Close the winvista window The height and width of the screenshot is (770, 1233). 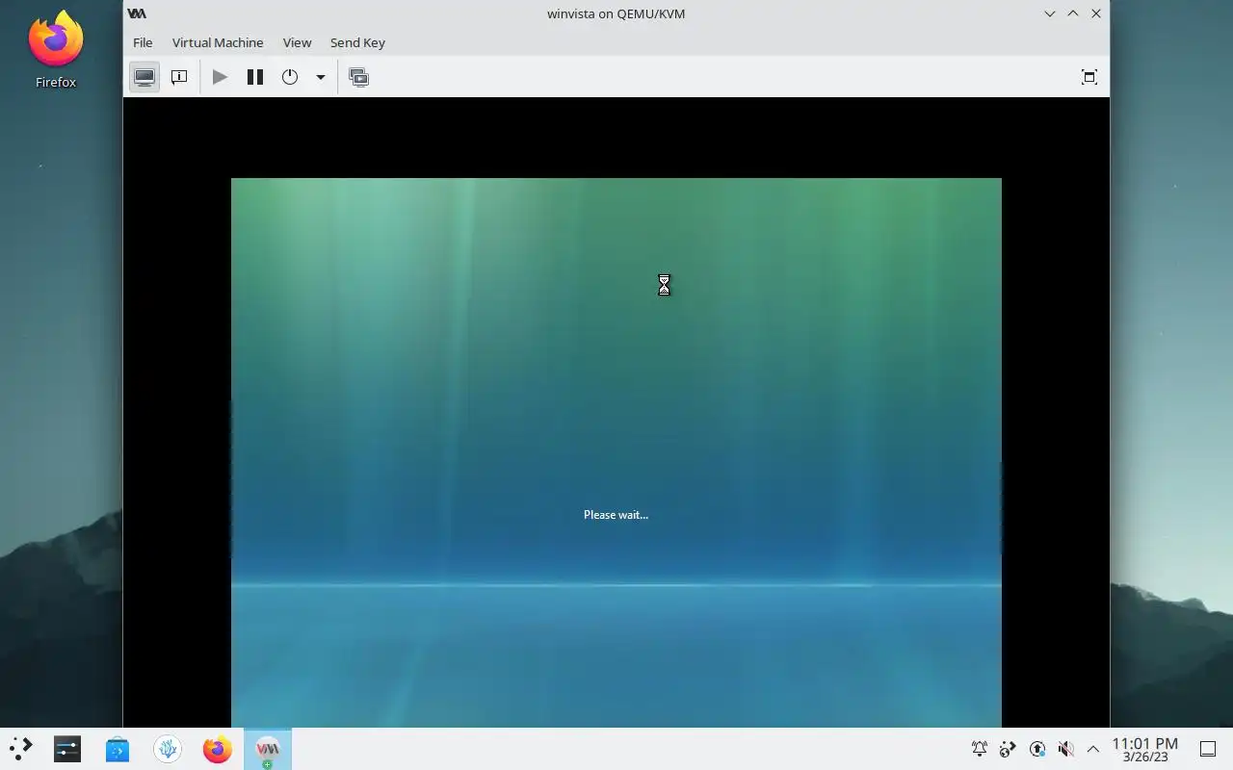click(1096, 13)
